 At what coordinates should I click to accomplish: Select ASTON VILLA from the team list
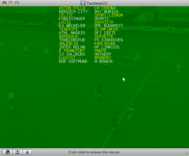tap(72, 8)
